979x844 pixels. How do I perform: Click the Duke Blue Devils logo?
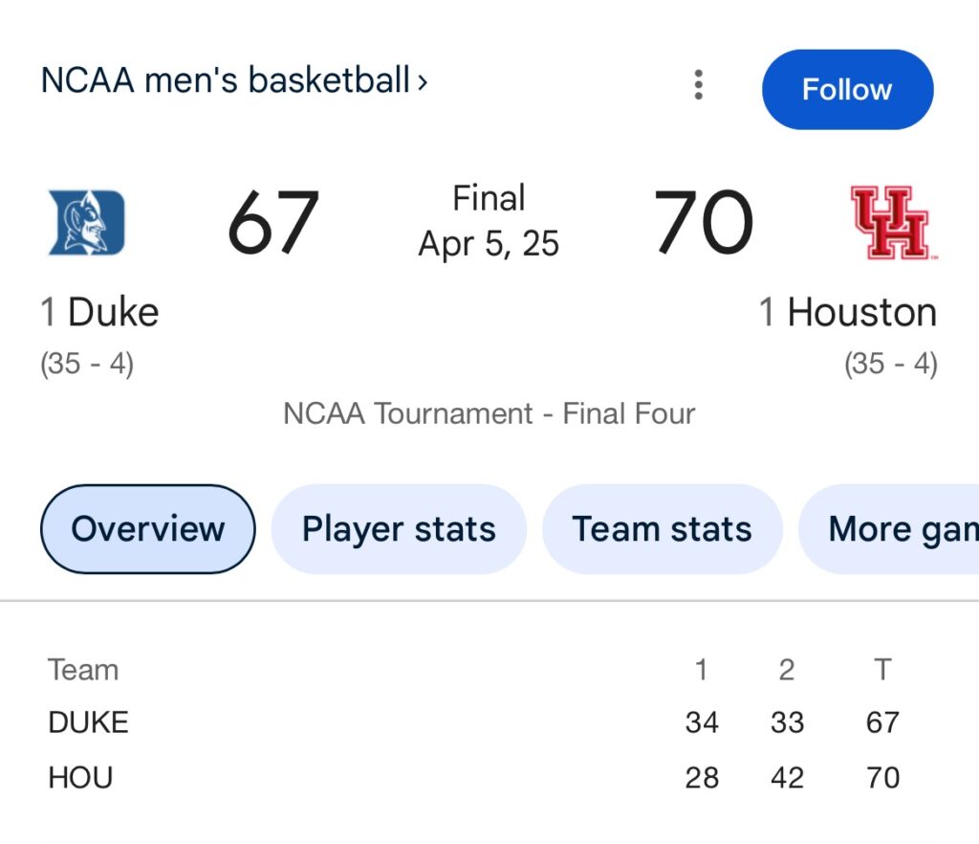(x=87, y=222)
